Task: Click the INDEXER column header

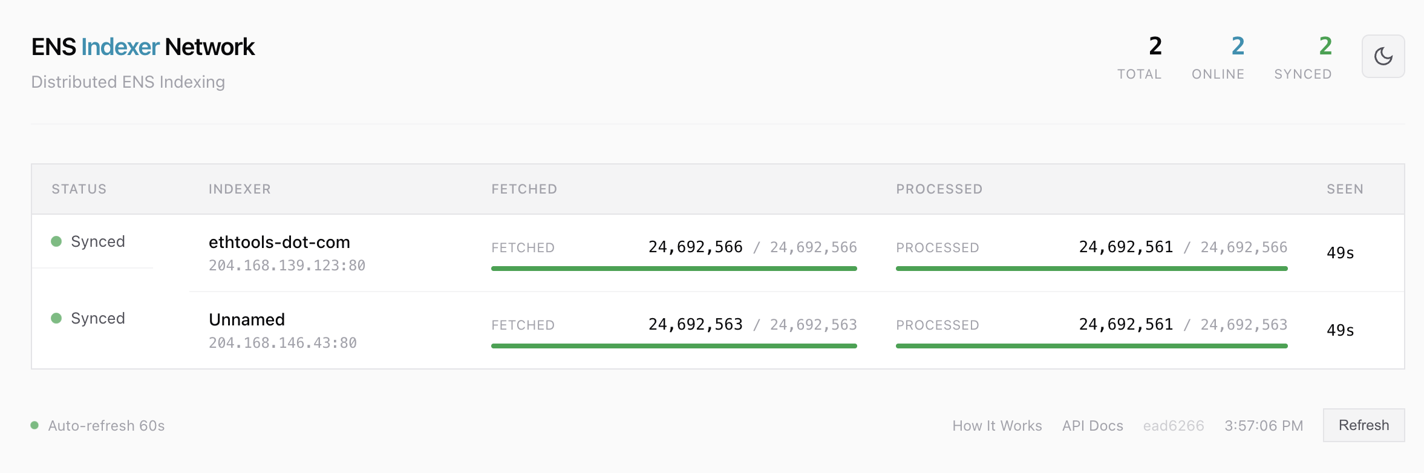Action: point(240,189)
